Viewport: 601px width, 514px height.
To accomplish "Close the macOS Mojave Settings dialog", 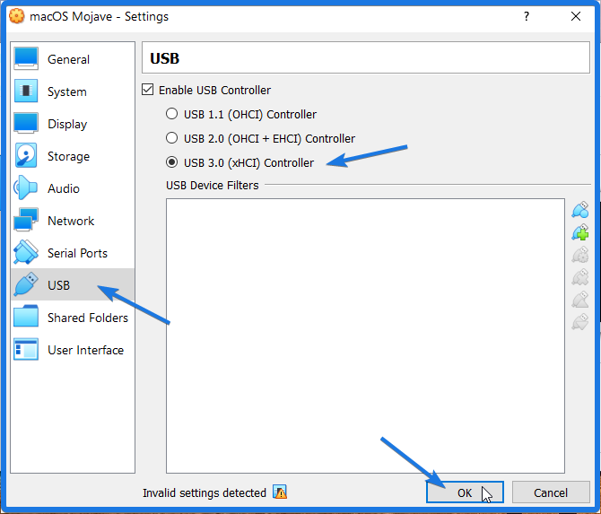I will 576,16.
